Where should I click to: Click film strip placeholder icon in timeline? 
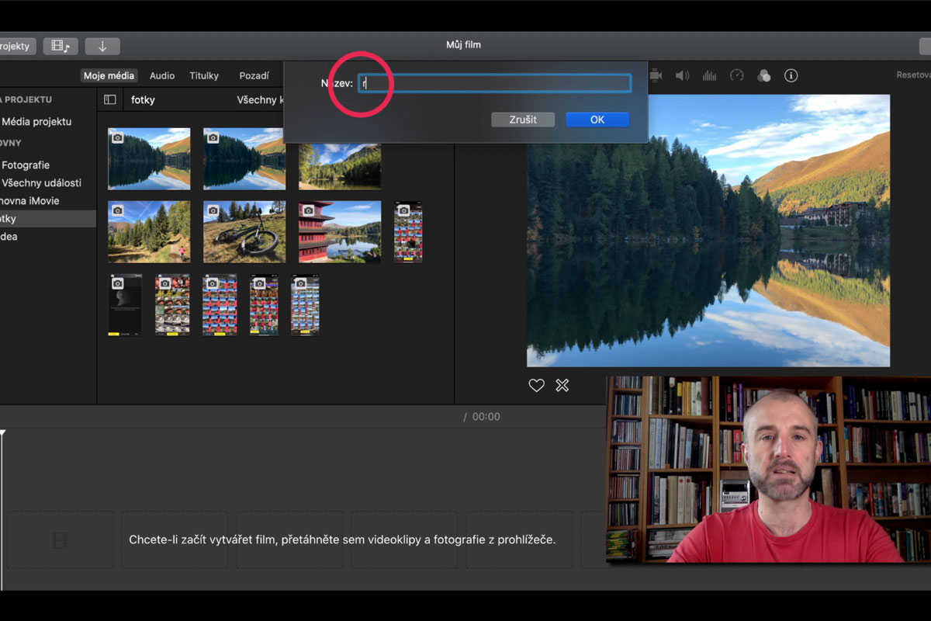click(60, 539)
